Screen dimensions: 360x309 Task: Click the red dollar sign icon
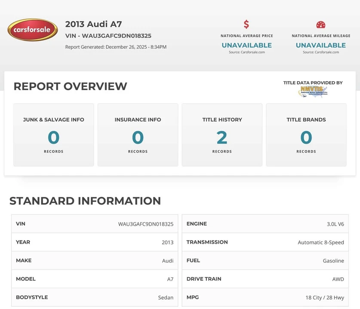(246, 24)
